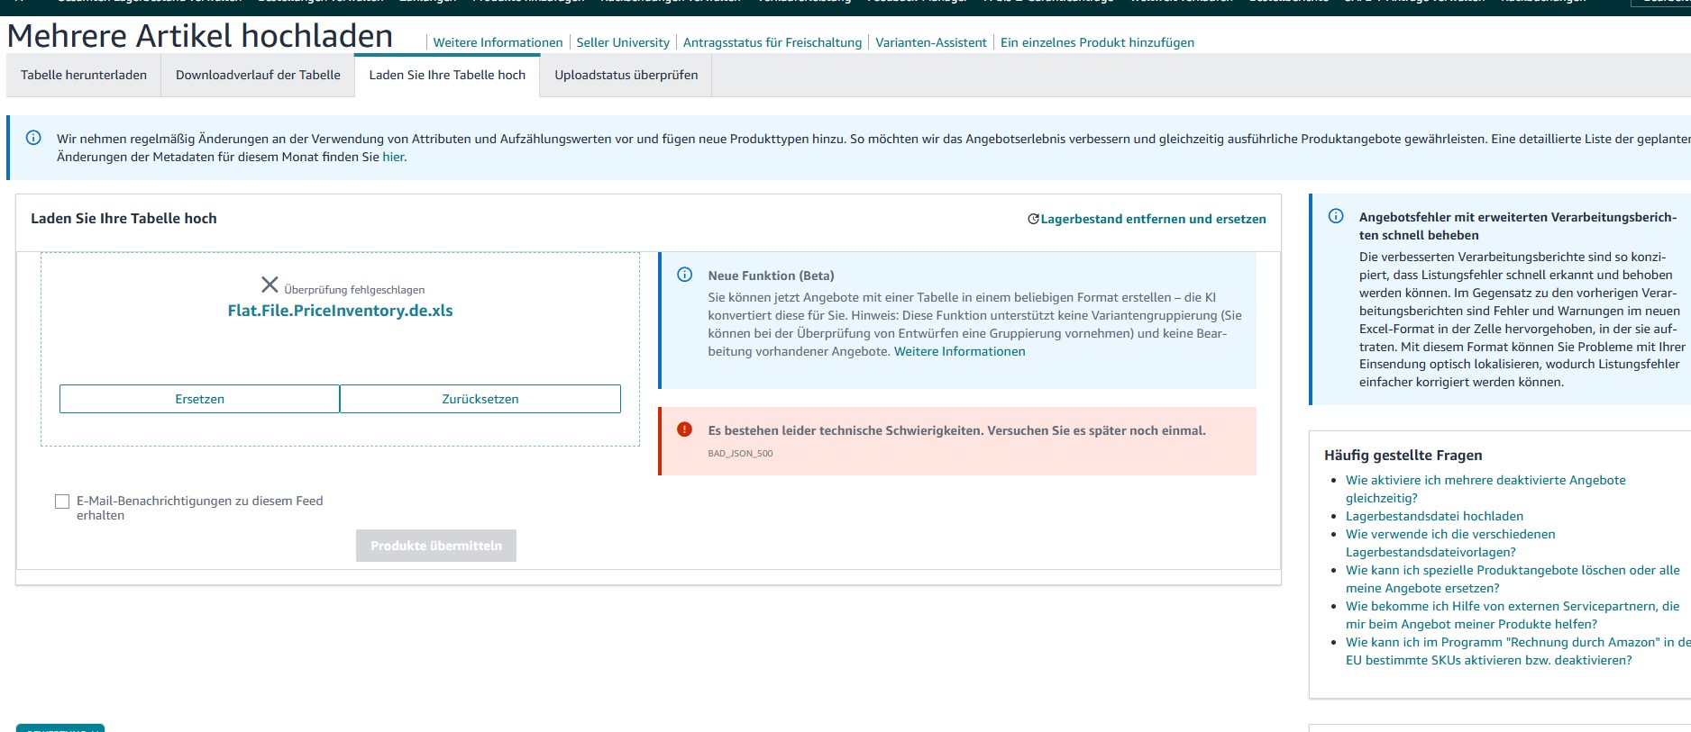Switch to Tabelle herunterladen tab

(84, 75)
